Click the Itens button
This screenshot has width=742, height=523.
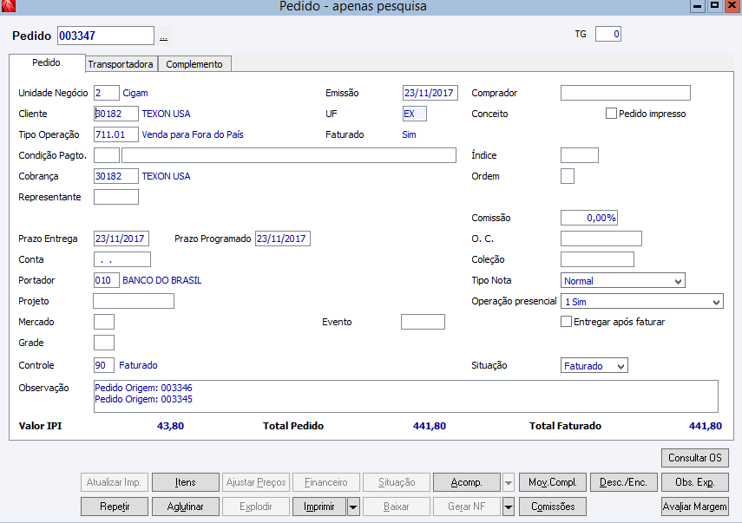[186, 482]
